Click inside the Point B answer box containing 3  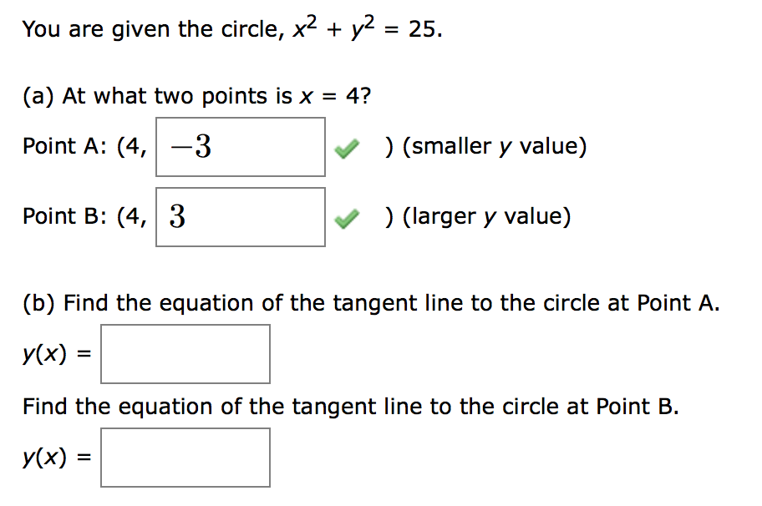pyautogui.click(x=240, y=216)
